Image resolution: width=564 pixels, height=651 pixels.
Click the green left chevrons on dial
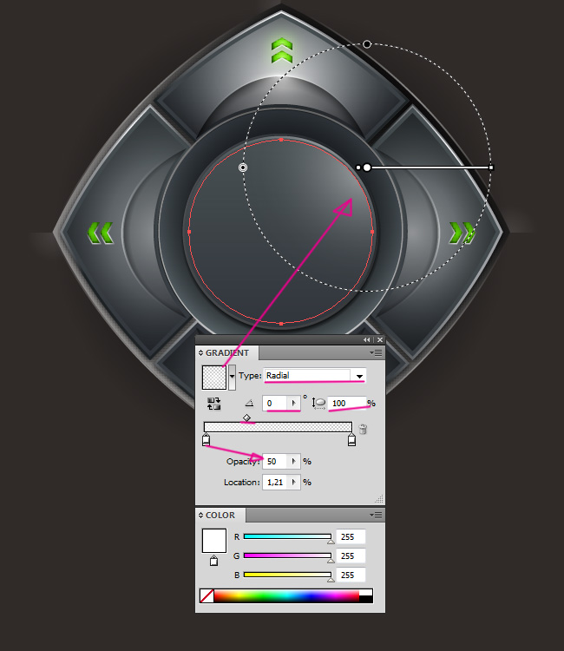[x=101, y=232]
